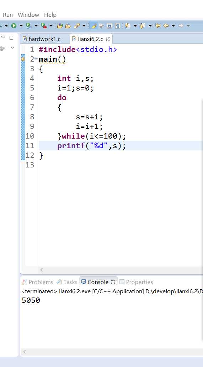203x367 pixels.
Task: Click the grayed Forward navigation arrow
Action: tap(181, 26)
